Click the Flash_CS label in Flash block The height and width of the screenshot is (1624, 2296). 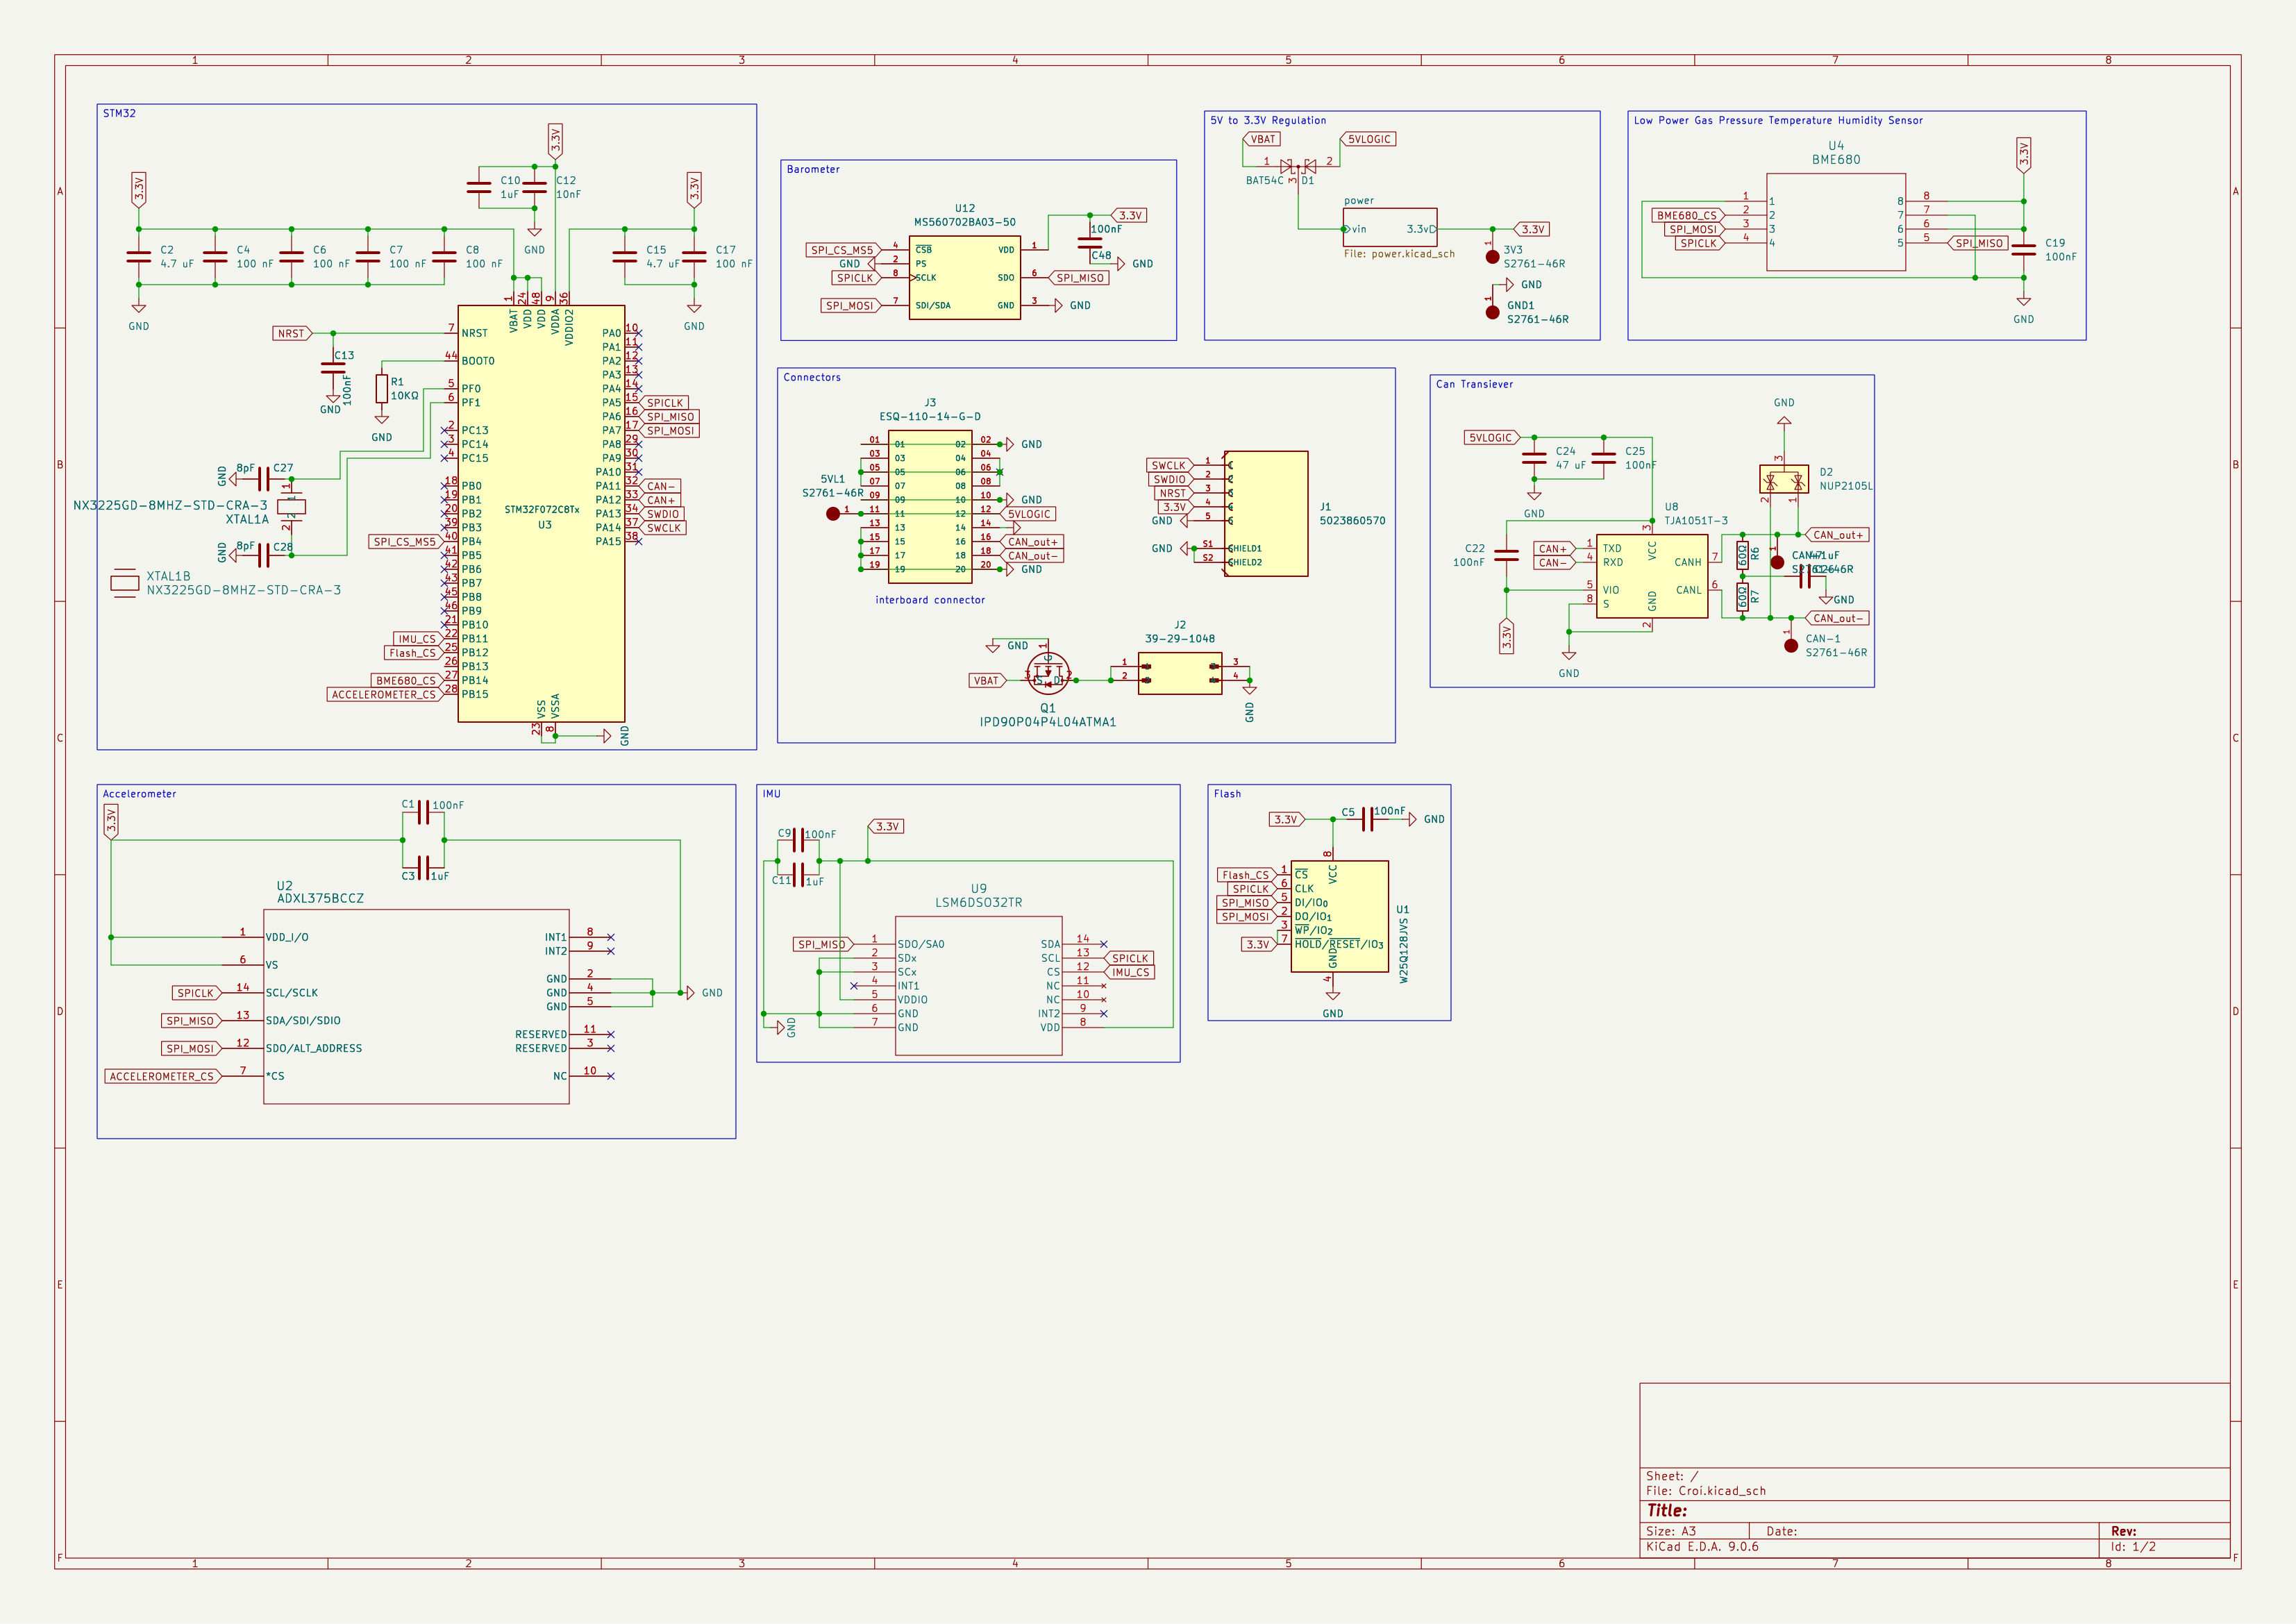point(1247,875)
